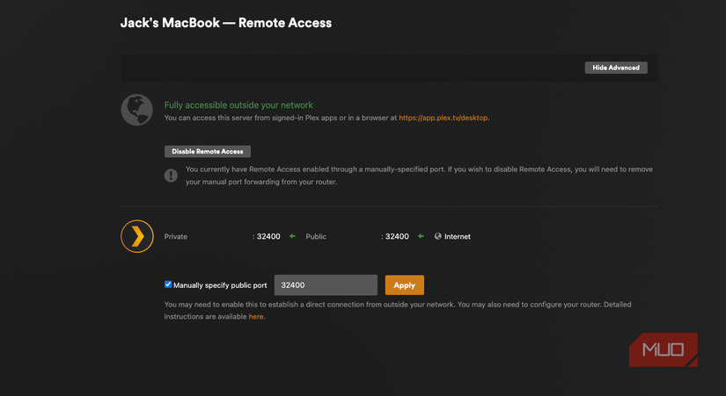Click the Jack's MacBook — Remote Access heading

pos(226,23)
